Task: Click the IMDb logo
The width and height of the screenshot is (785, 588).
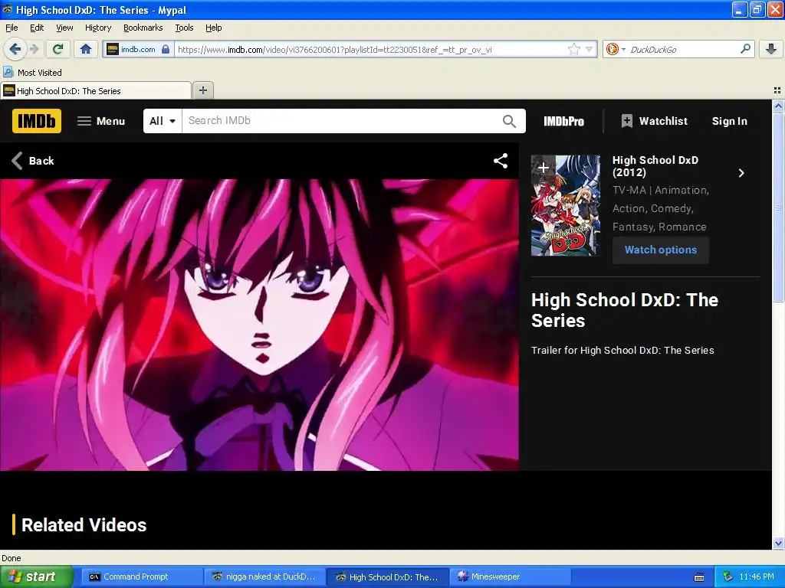Action: tap(37, 121)
